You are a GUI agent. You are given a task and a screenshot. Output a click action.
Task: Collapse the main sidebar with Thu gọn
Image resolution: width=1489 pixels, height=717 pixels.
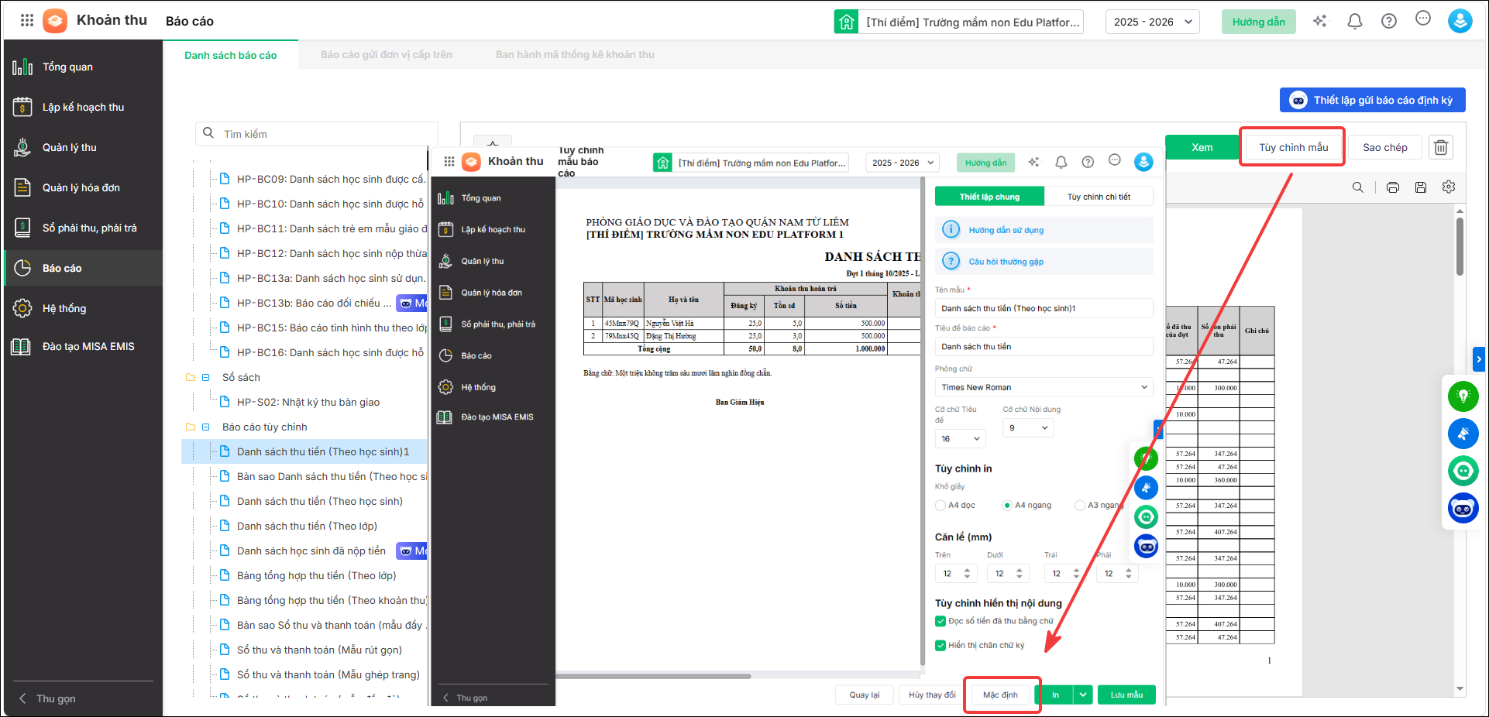47,698
